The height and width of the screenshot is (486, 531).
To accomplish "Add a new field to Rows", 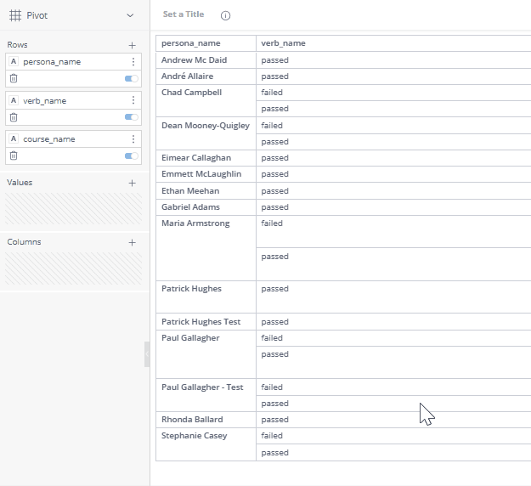I will click(132, 44).
